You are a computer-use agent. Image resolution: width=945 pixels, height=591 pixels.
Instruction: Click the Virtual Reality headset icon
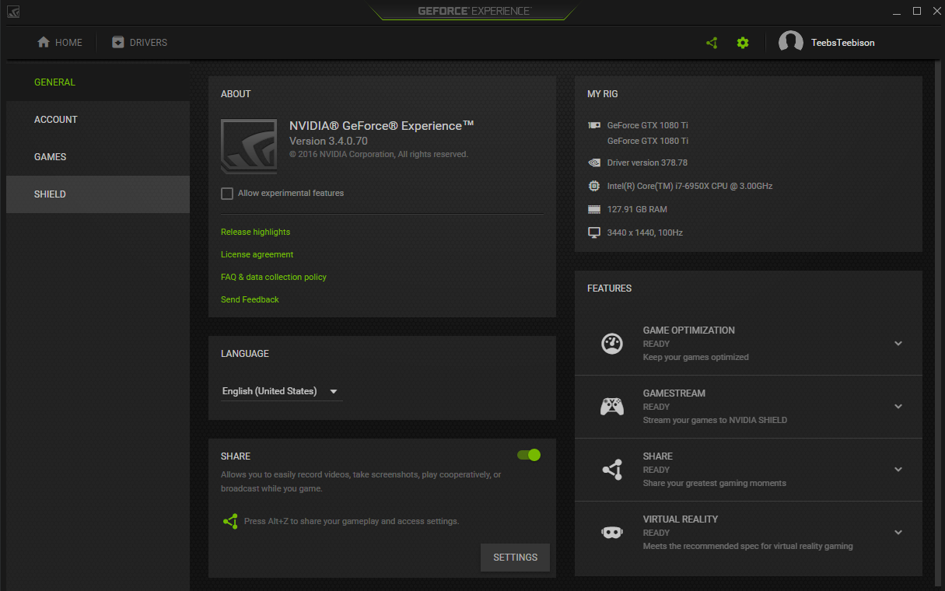pyautogui.click(x=612, y=532)
